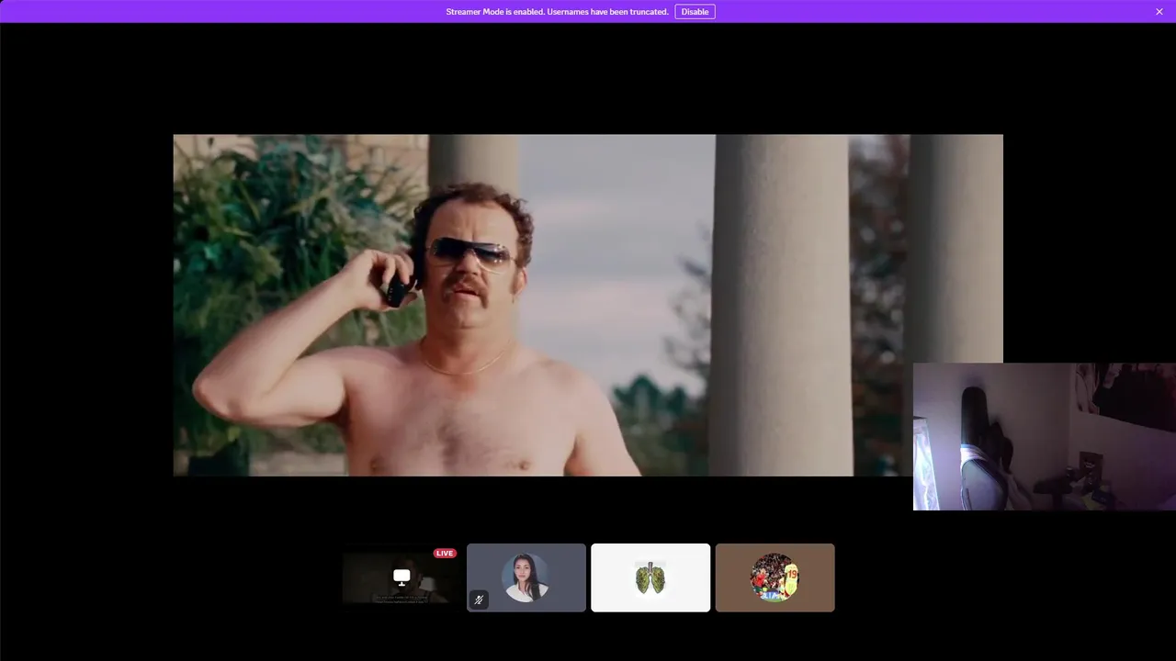Open the green lungs avatar participant tile
Viewport: 1176px width, 661px height.
[650, 577]
